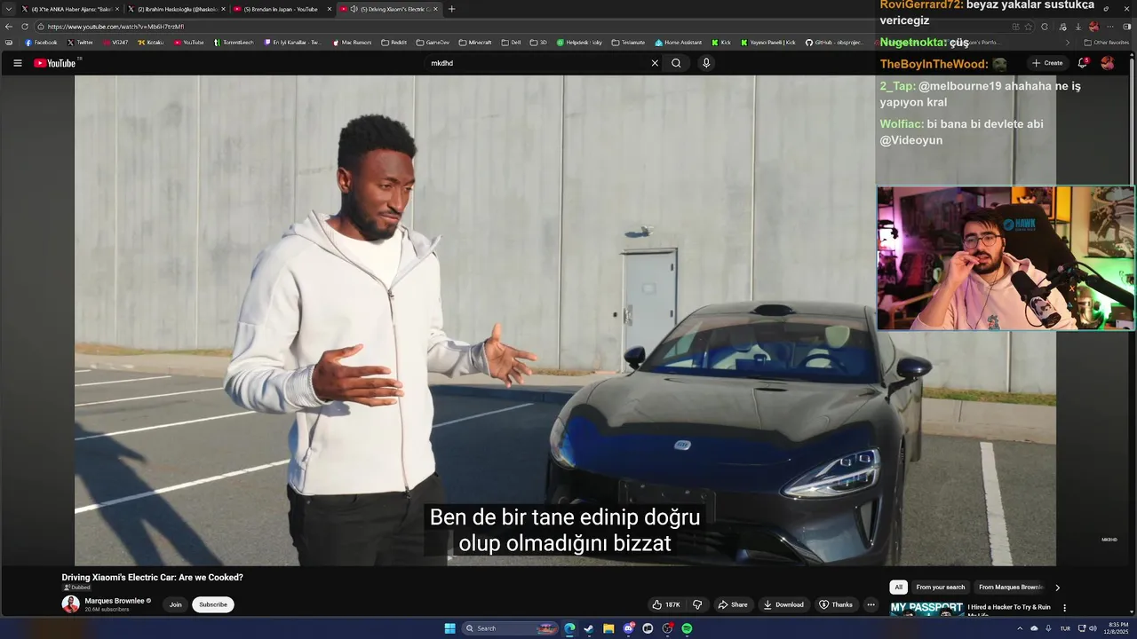Viewport: 1137px width, 639px height.
Task: Start search with the magnifier button
Action: tap(676, 63)
